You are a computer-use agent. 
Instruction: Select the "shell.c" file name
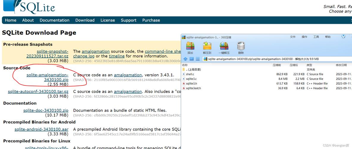pos(190,74)
